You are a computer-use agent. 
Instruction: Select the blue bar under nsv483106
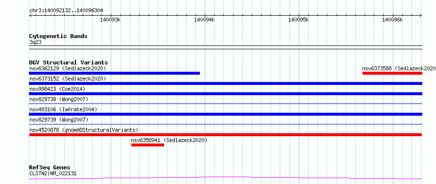pyautogui.click(x=225, y=114)
